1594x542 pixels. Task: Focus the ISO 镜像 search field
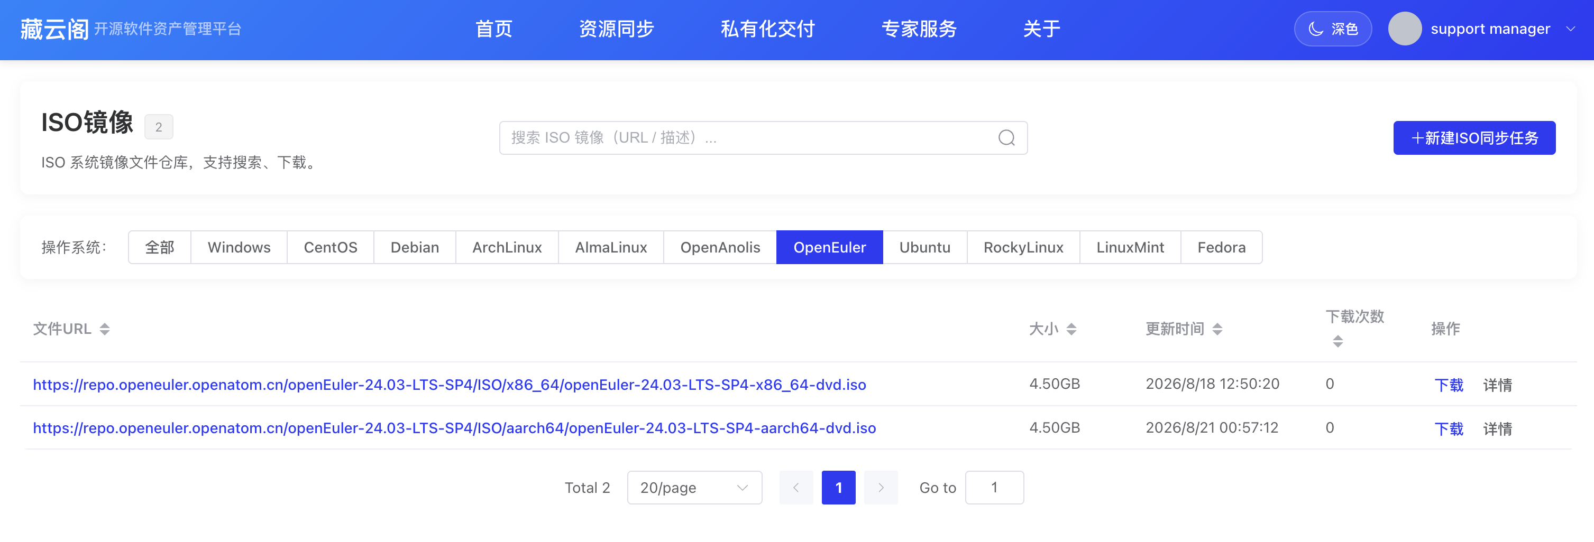[764, 138]
